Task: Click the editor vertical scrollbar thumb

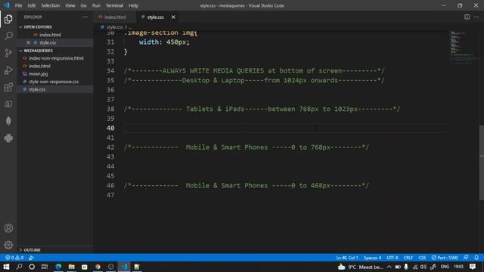Action: [x=482, y=162]
